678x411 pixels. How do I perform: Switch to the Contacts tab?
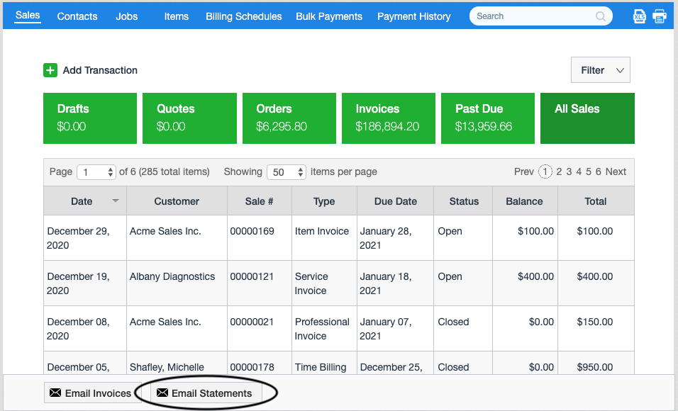pos(77,16)
